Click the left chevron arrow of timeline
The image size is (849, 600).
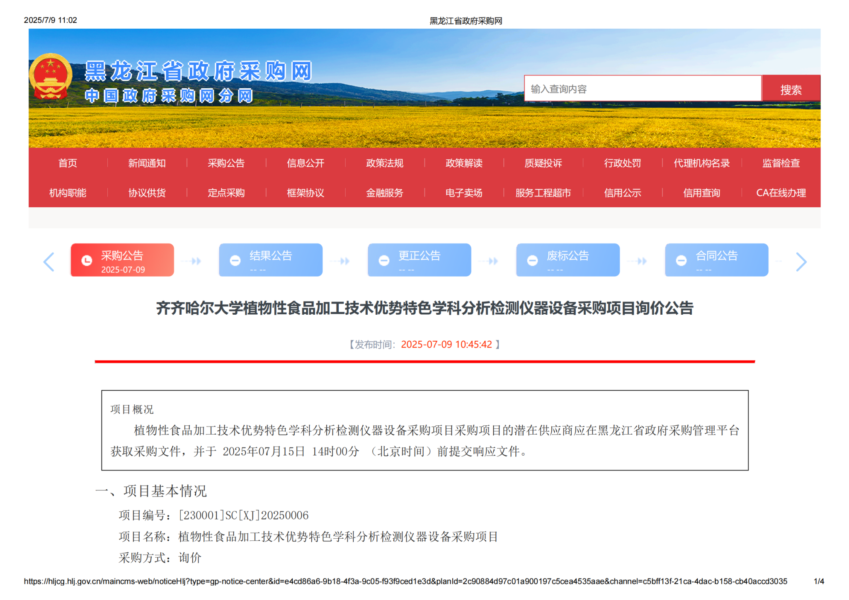coord(49,262)
